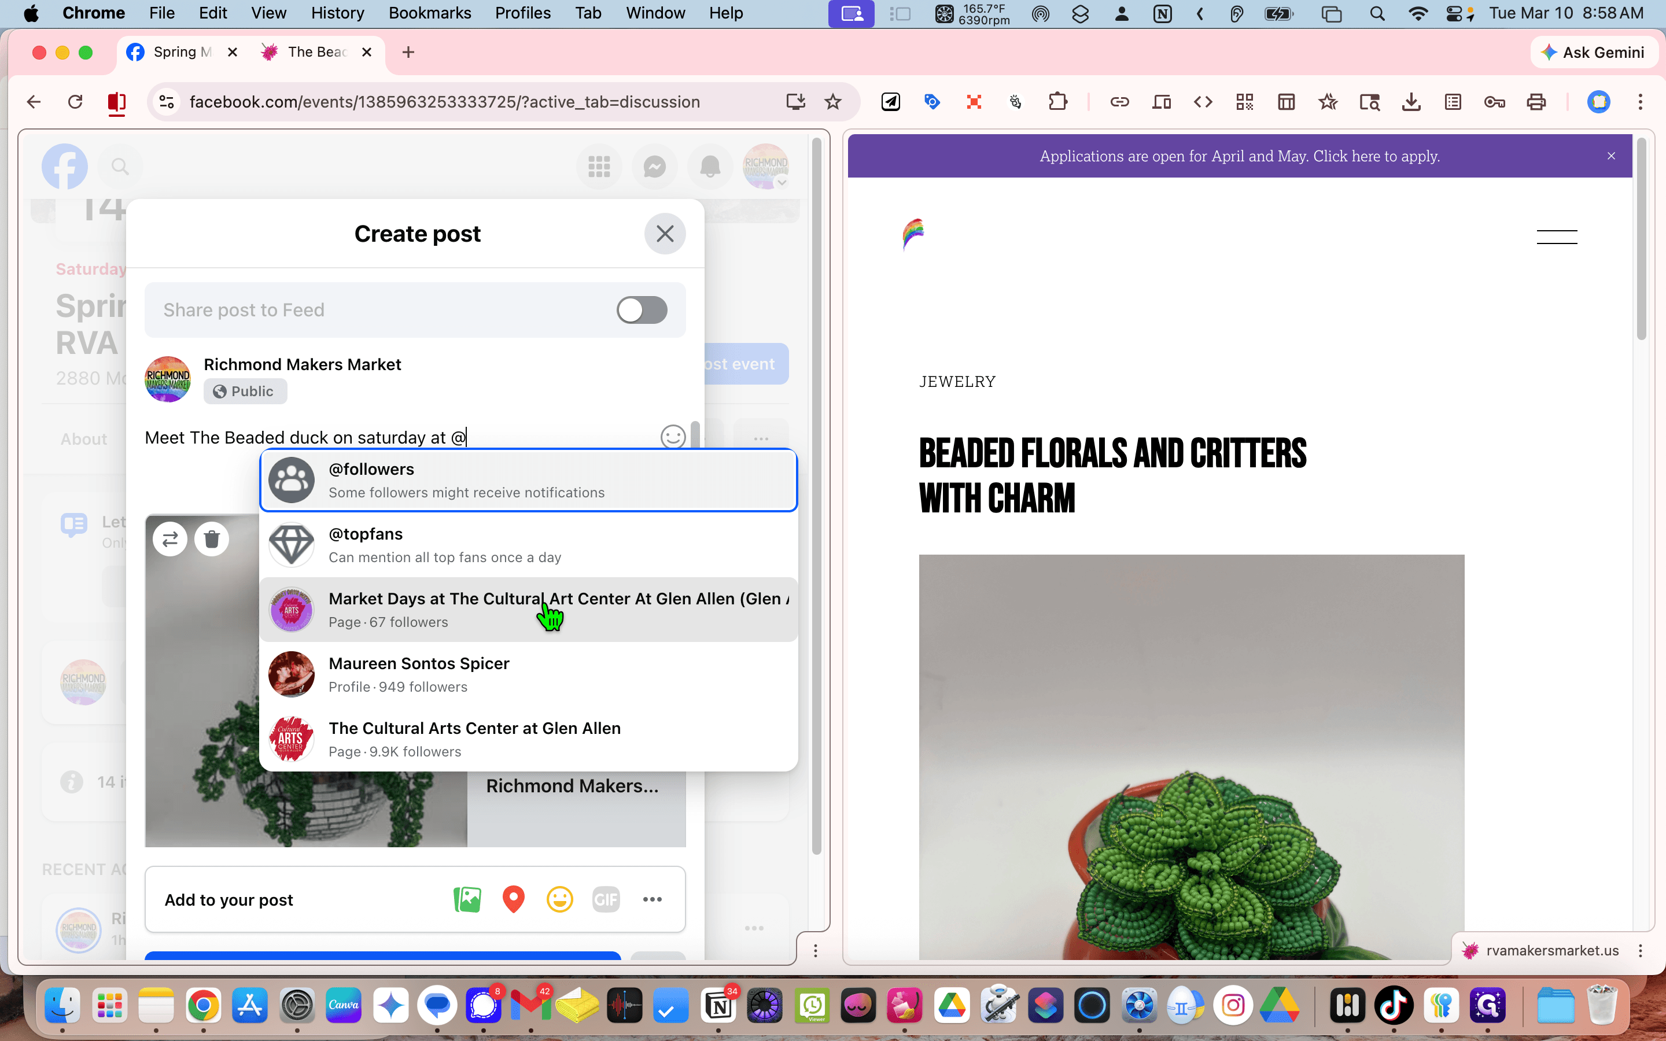Click the swap photo icon on image

(x=170, y=539)
